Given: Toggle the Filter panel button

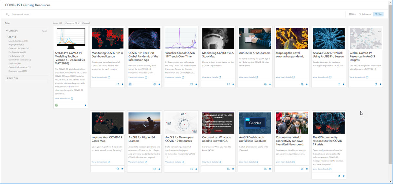Looking at the screenshot, I should pyautogui.click(x=378, y=14).
